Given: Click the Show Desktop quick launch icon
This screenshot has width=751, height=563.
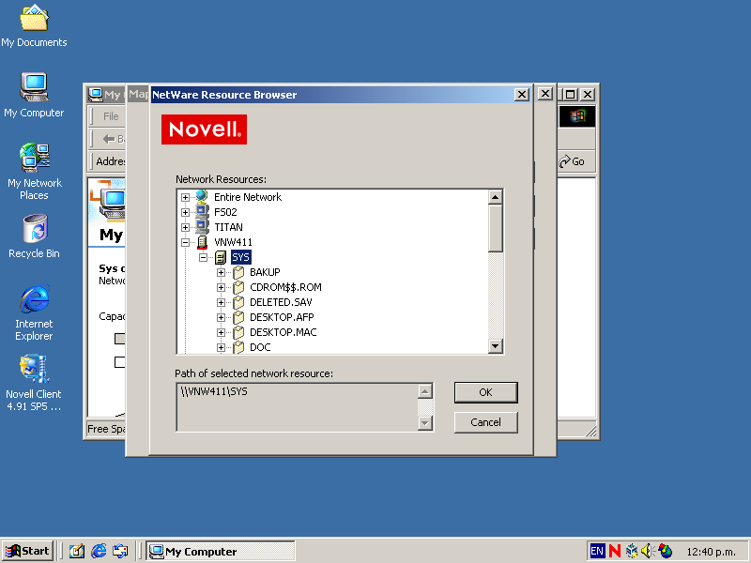Looking at the screenshot, I should 77,551.
